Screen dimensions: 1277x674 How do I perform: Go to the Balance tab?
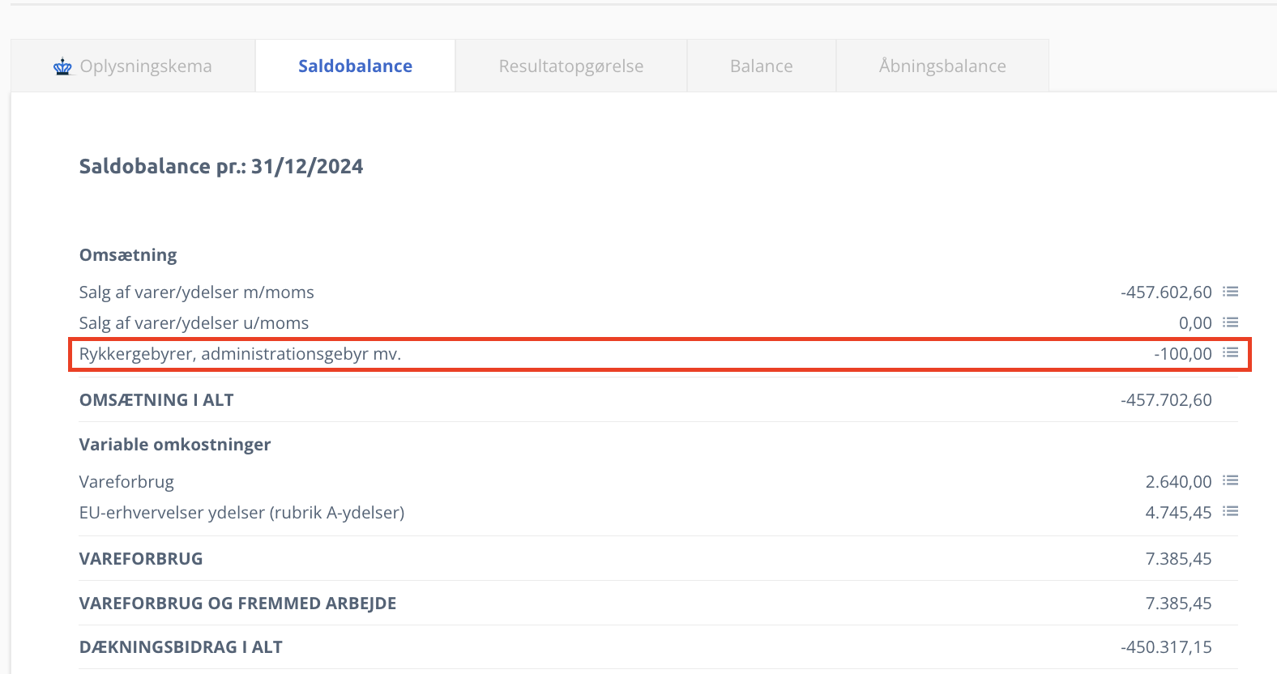tap(761, 66)
